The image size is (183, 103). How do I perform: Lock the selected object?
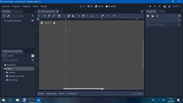92,16
